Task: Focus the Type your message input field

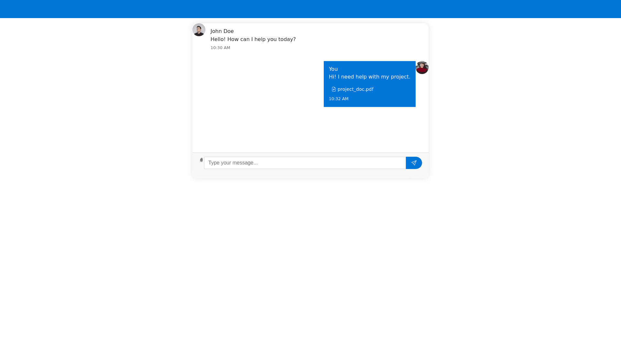Action: (305, 163)
